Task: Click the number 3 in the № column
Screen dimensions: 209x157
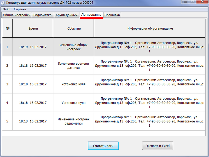Action: coord(7,84)
